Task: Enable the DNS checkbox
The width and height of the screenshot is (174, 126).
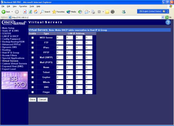Action: (32, 87)
